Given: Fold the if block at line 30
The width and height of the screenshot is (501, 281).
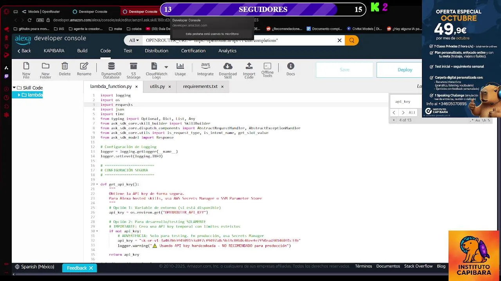Looking at the screenshot, I should point(97,231).
